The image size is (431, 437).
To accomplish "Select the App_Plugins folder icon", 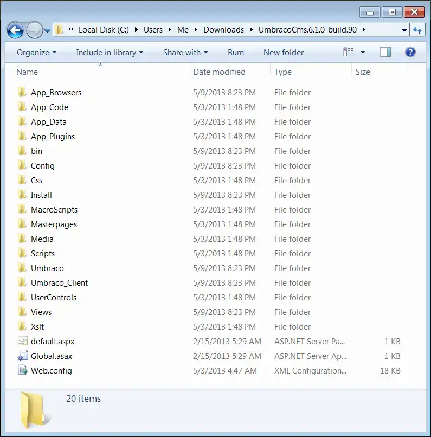I will 22,136.
